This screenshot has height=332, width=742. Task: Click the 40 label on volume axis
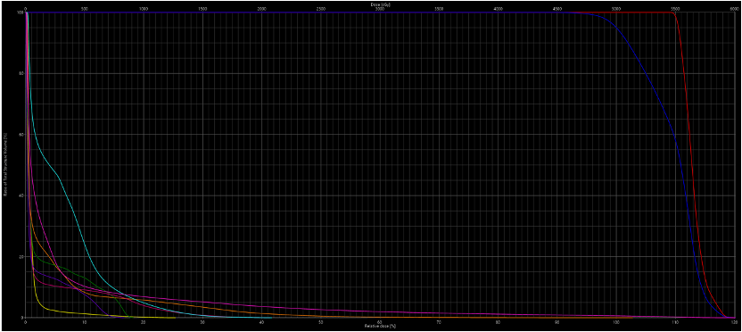pyautogui.click(x=21, y=196)
